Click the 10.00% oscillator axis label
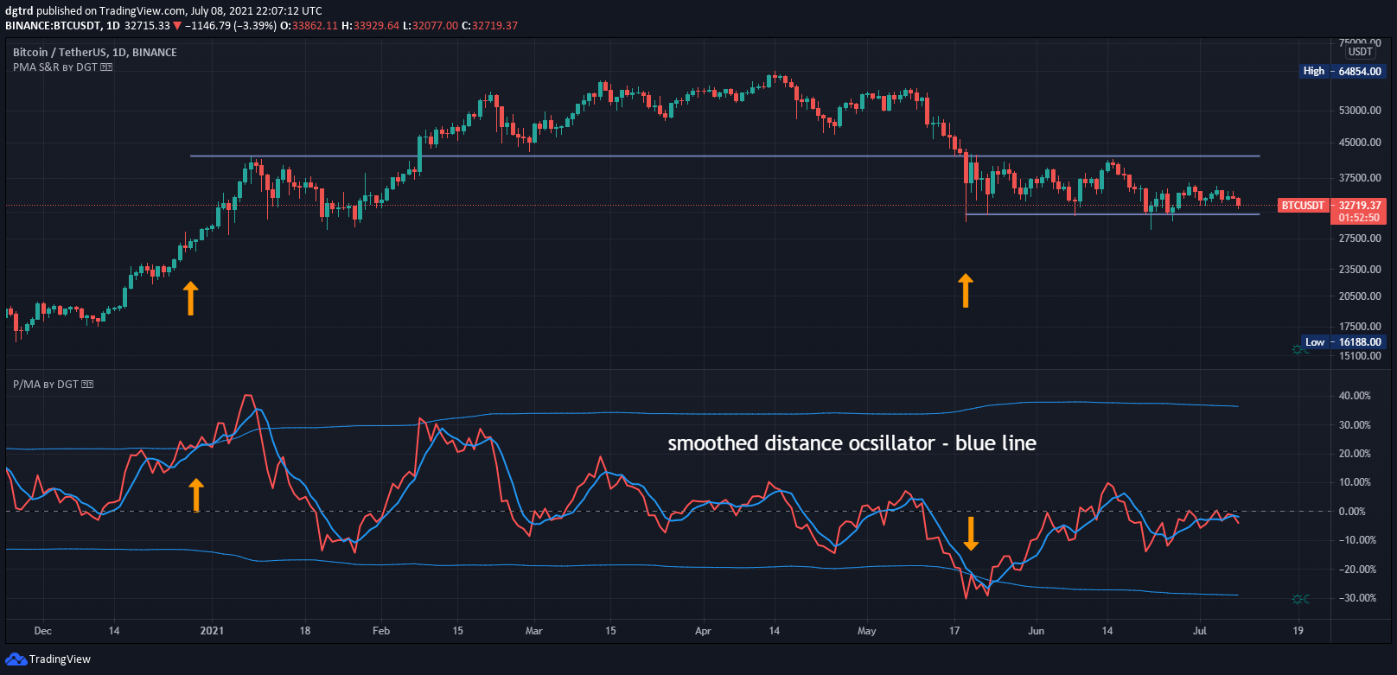This screenshot has height=675, width=1397. click(x=1355, y=482)
